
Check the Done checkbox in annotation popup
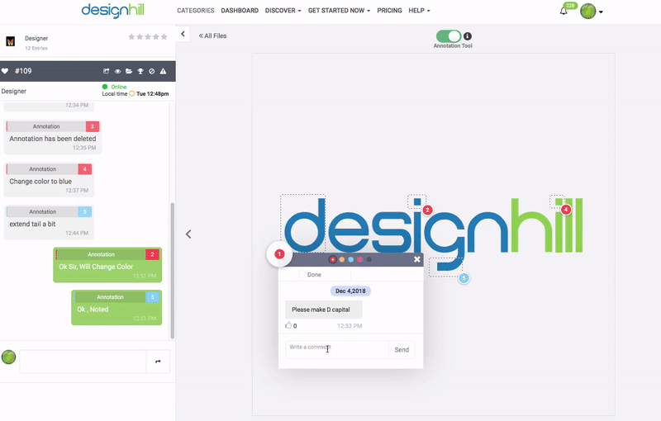click(x=302, y=275)
